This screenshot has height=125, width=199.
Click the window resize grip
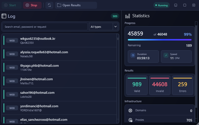198,124
